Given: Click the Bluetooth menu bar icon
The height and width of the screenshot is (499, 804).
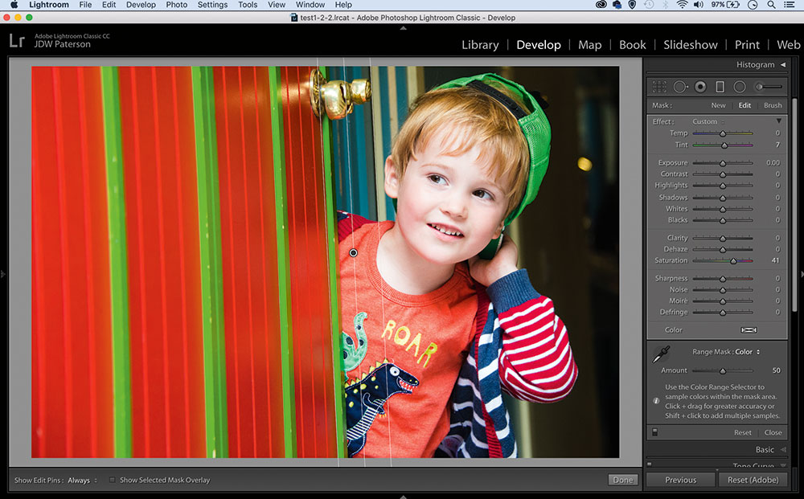Looking at the screenshot, I should (x=666, y=5).
